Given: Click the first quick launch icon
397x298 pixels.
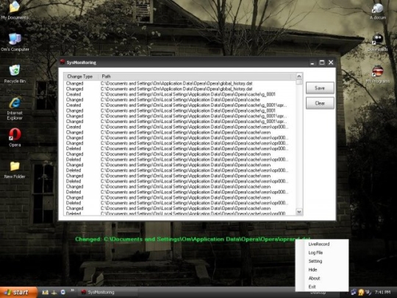Looking at the screenshot, I should [45, 292].
